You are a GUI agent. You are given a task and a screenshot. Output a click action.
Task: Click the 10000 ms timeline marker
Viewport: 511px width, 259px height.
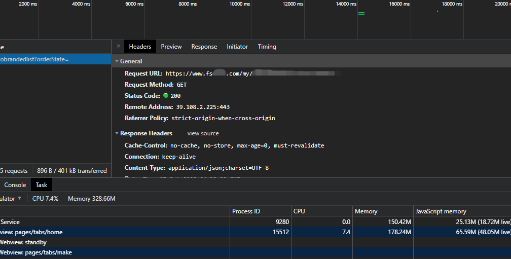coord(239,4)
